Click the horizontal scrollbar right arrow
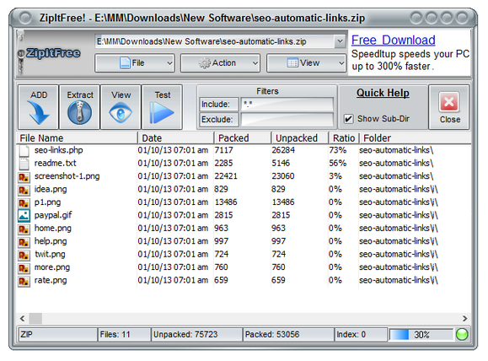The height and width of the screenshot is (361, 488). coord(464,318)
